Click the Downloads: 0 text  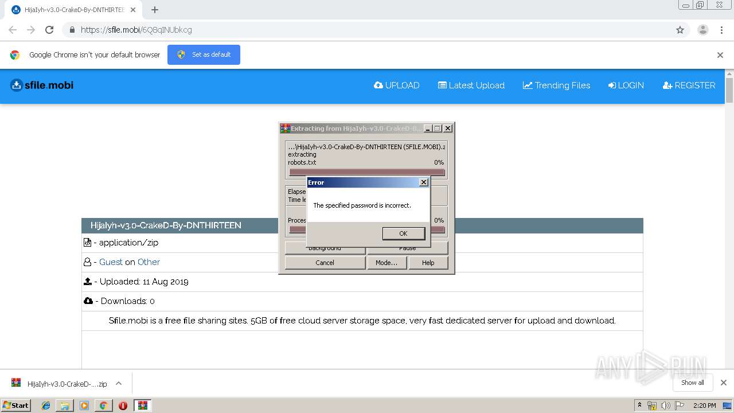[x=127, y=301]
